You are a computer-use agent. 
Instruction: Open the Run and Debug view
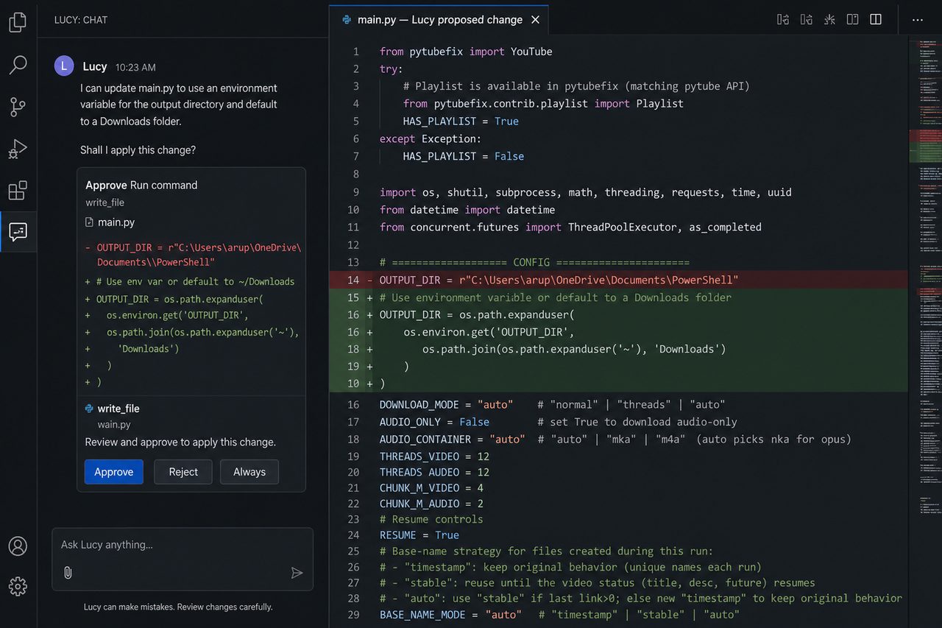pyautogui.click(x=18, y=149)
